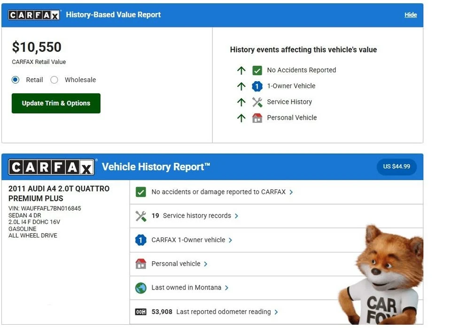This screenshot has width=451, height=328.
Task: Click green up arrow next to Service History
Action: [241, 102]
